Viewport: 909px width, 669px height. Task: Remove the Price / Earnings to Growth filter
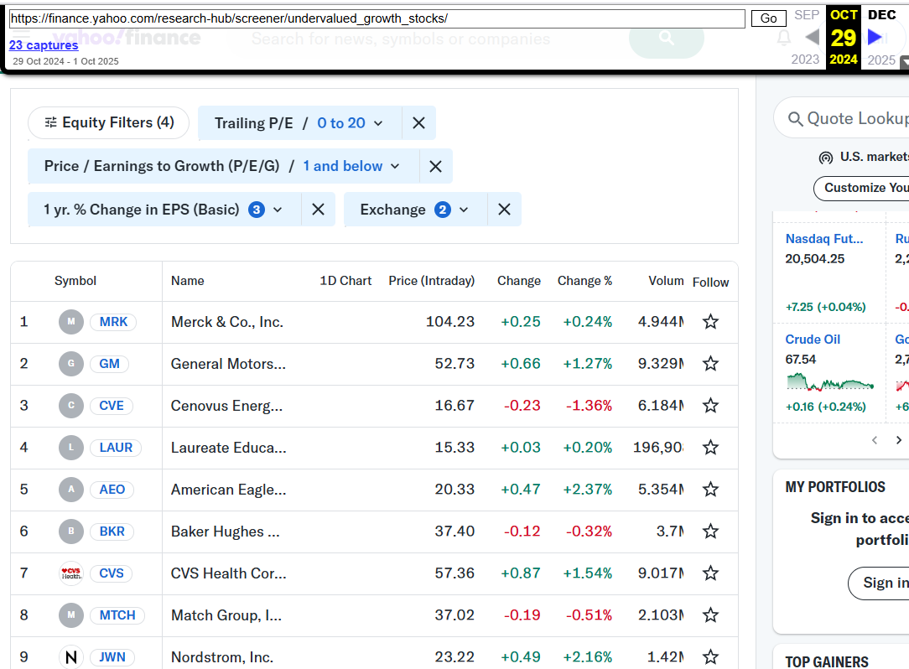point(435,166)
